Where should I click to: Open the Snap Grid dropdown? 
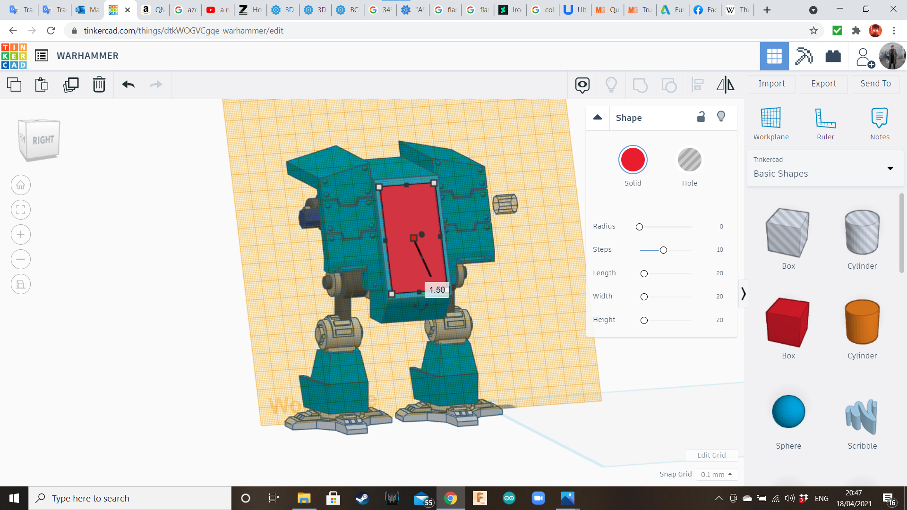(716, 475)
